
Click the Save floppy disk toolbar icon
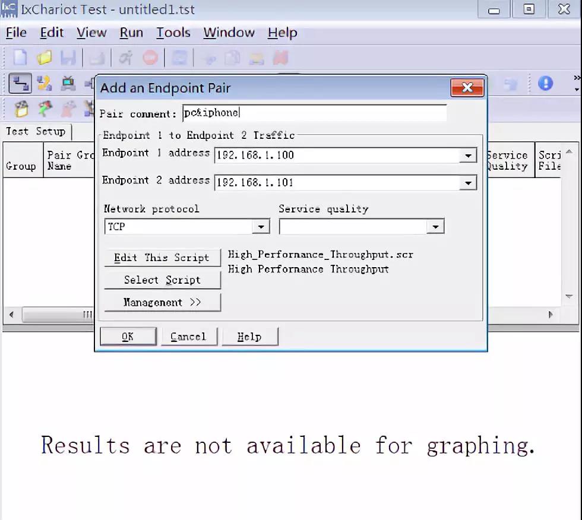click(x=68, y=58)
